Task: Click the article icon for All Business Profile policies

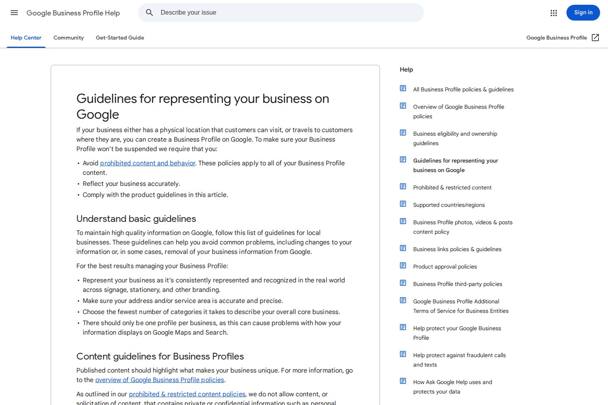Action: click(403, 88)
